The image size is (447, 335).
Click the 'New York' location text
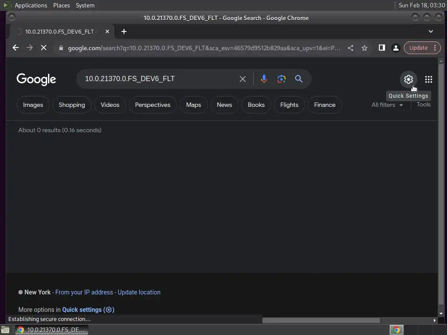[x=38, y=292]
